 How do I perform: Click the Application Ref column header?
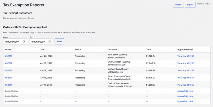tap(185, 49)
